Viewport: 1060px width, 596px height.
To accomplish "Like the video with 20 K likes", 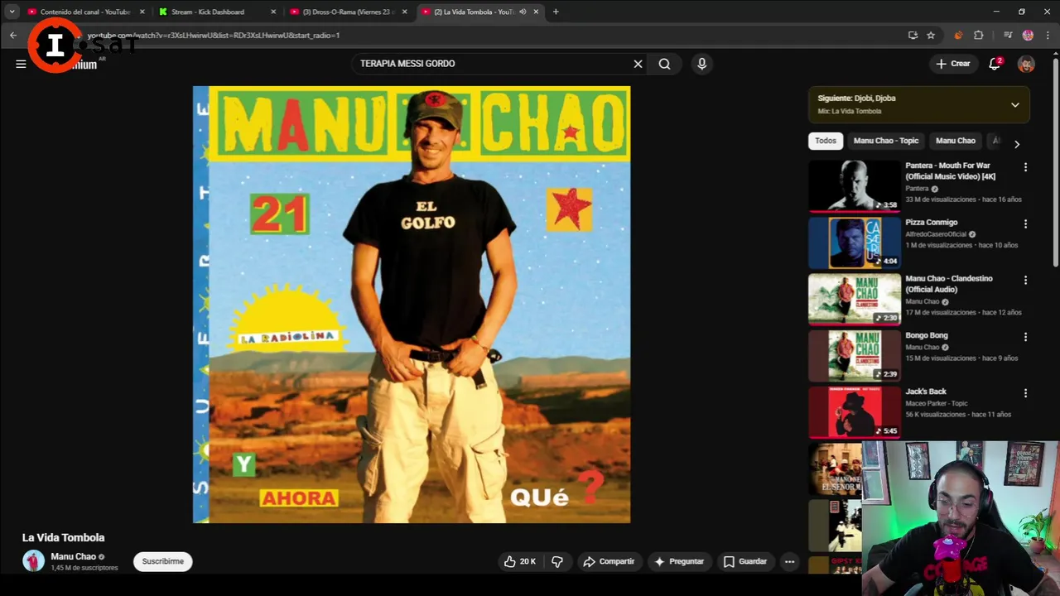I will pos(519,561).
